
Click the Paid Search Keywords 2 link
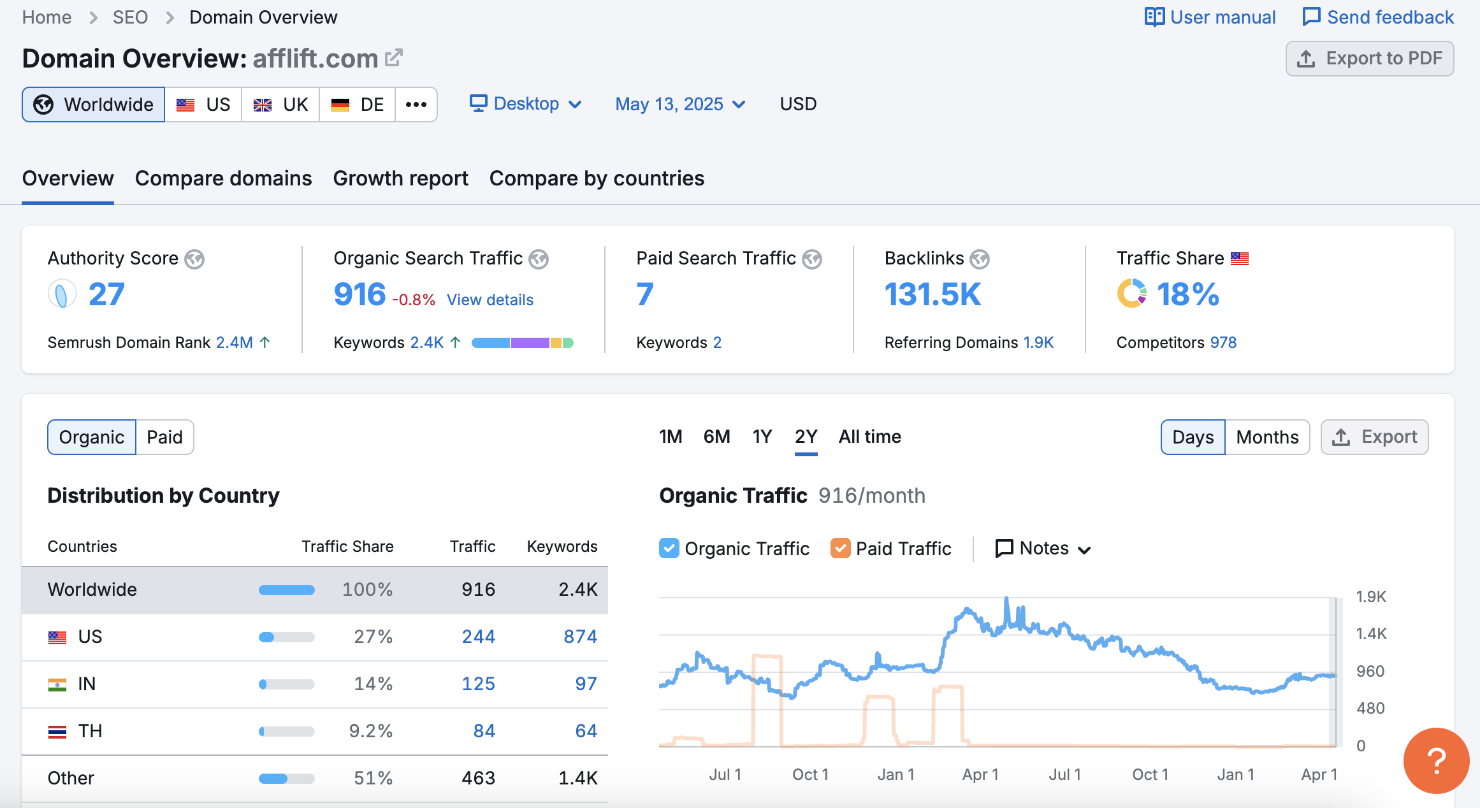point(717,342)
